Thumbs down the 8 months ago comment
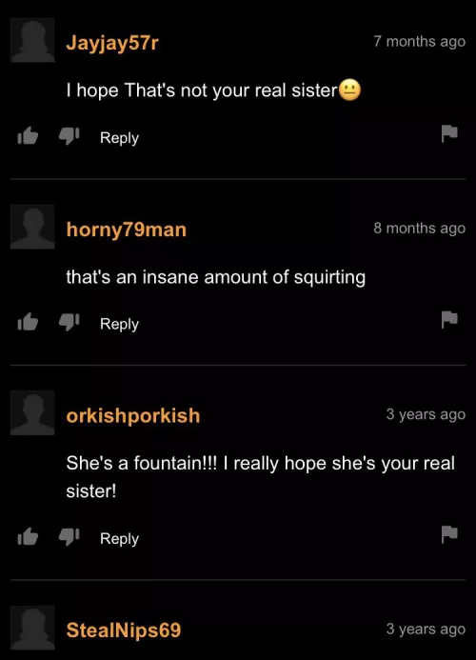The image size is (476, 660). click(69, 323)
